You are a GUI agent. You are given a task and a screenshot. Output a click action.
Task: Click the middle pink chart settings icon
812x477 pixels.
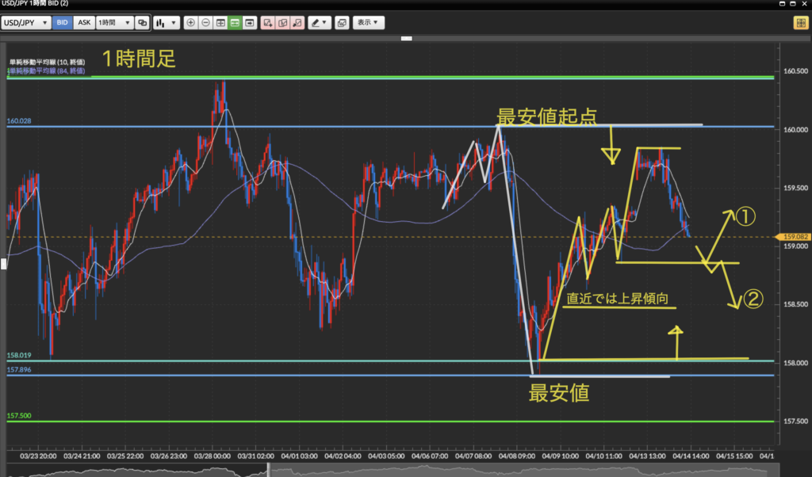282,23
